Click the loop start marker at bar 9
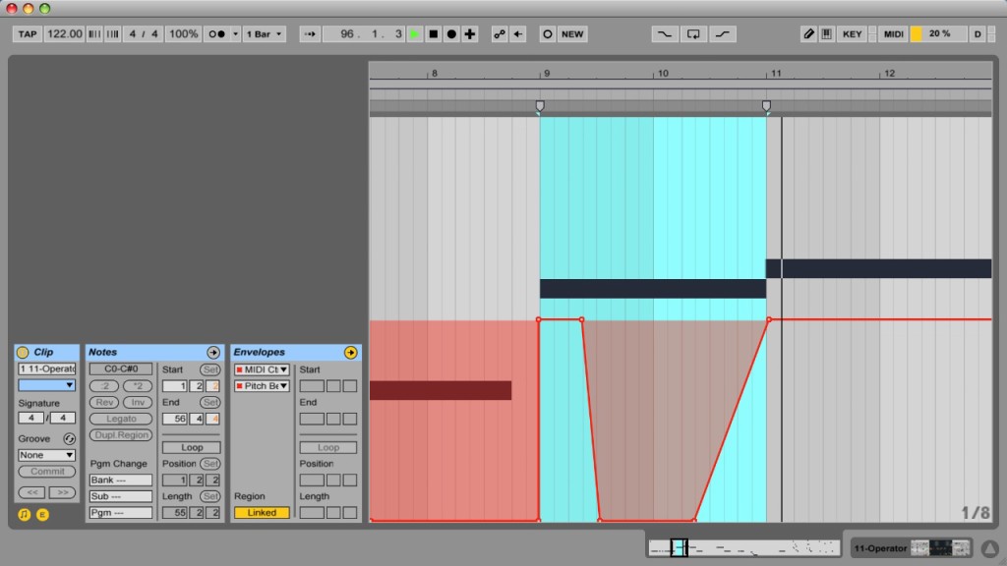 pos(539,105)
